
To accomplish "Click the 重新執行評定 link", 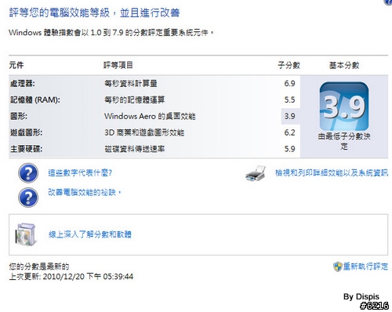I will (x=365, y=267).
